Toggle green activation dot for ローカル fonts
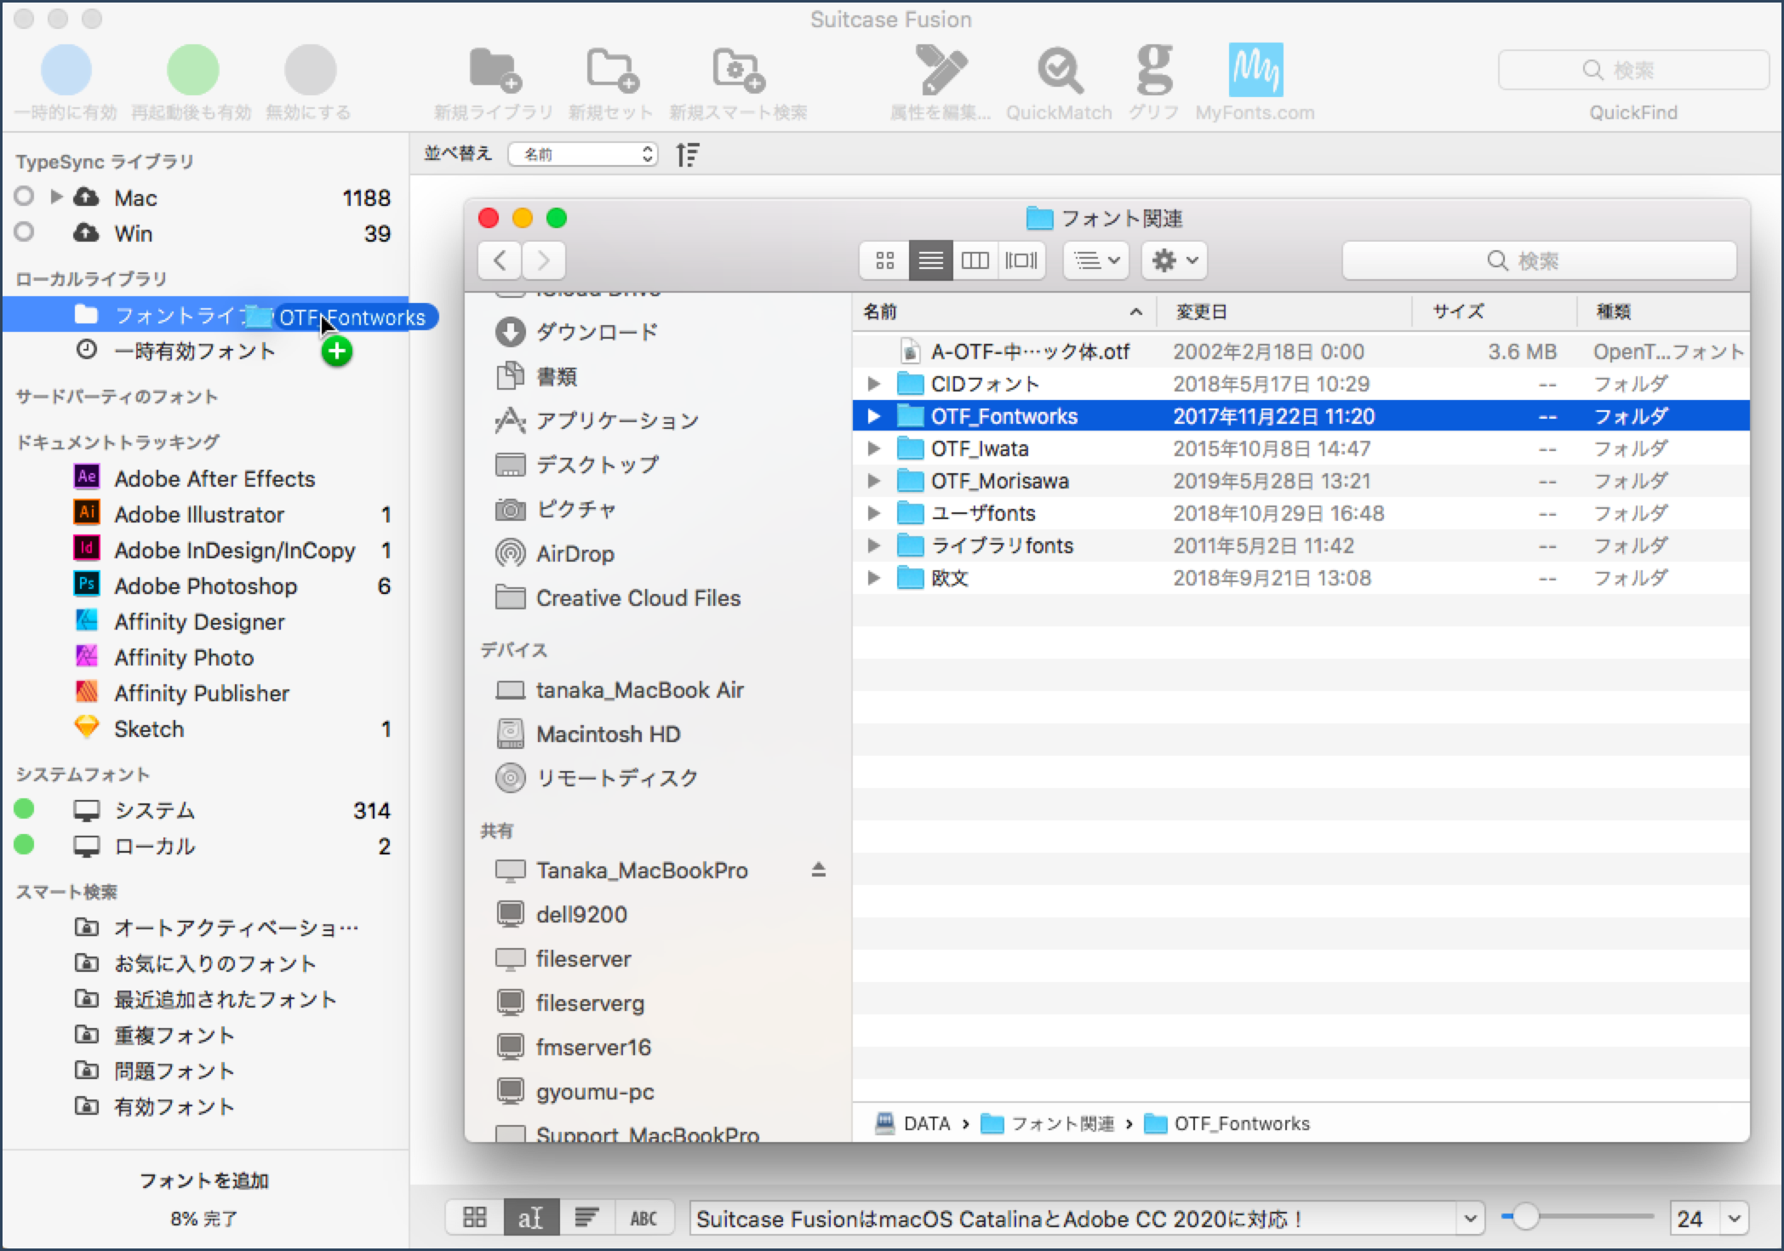The image size is (1784, 1251). point(24,844)
